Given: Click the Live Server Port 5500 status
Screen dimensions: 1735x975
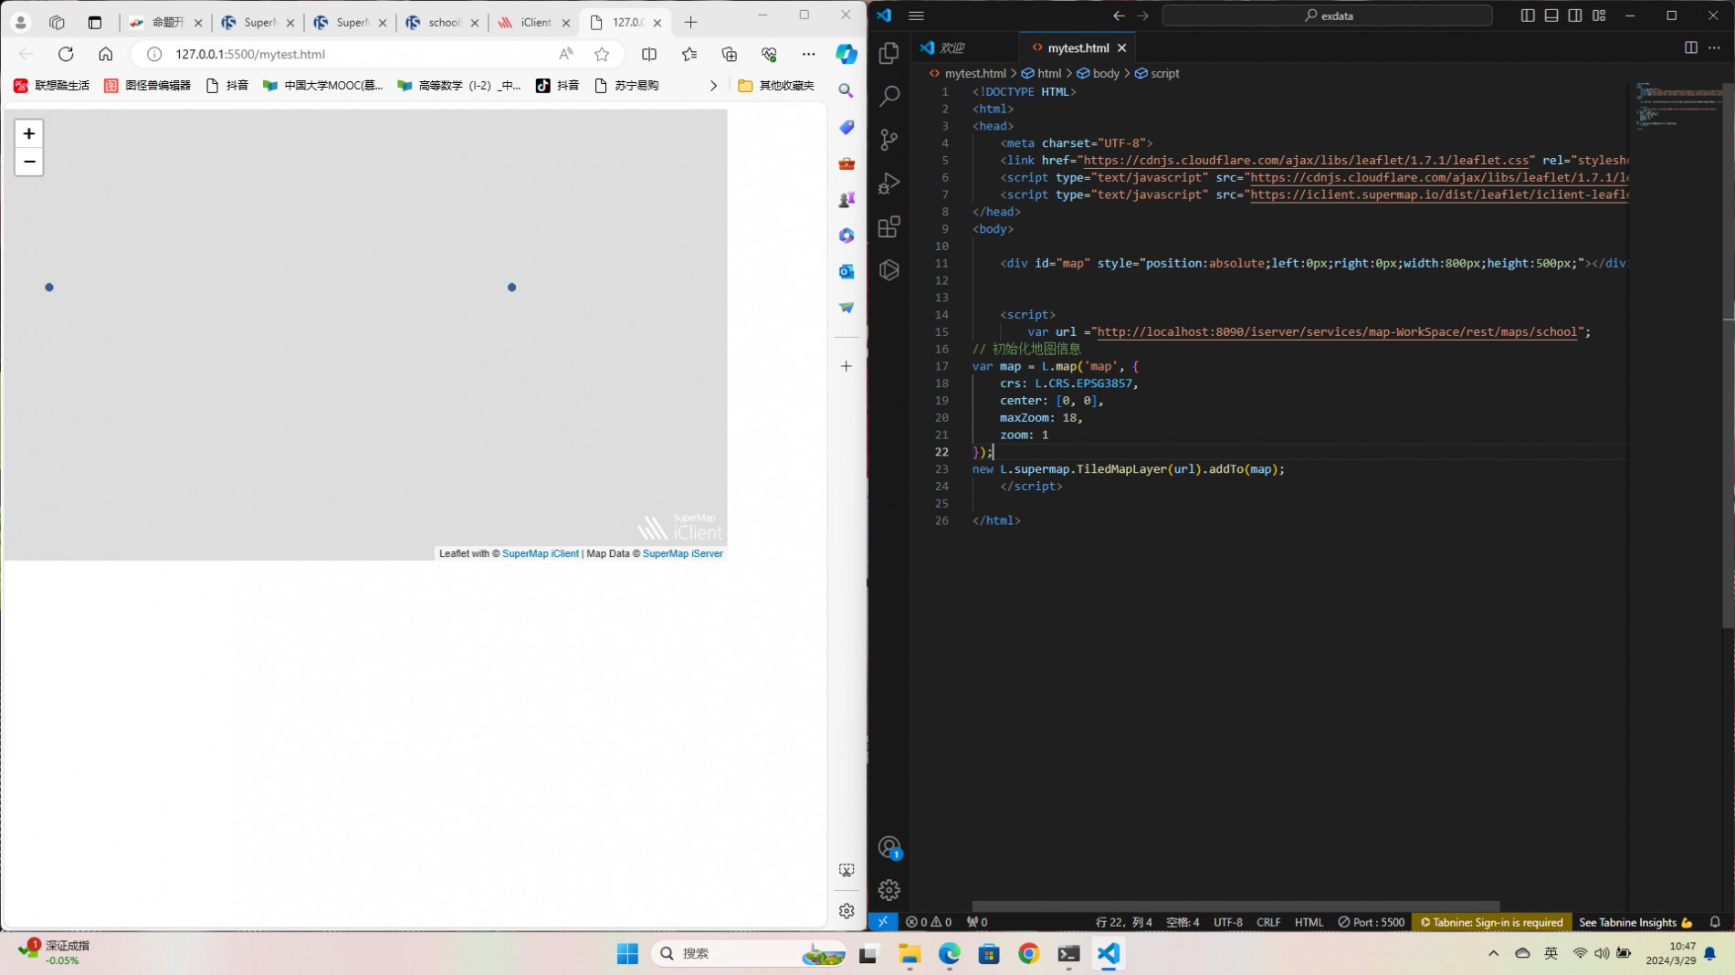Looking at the screenshot, I should pos(1371,922).
